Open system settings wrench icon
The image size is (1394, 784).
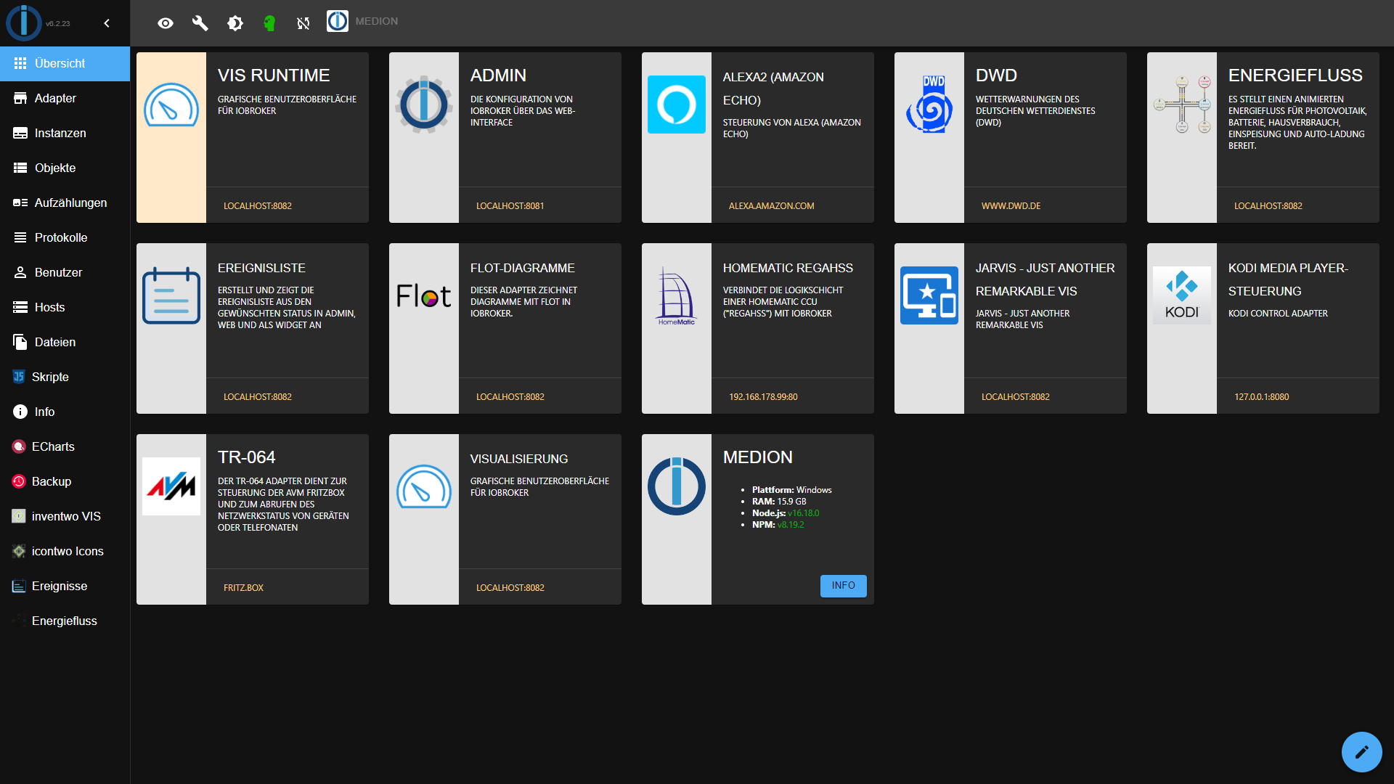200,23
